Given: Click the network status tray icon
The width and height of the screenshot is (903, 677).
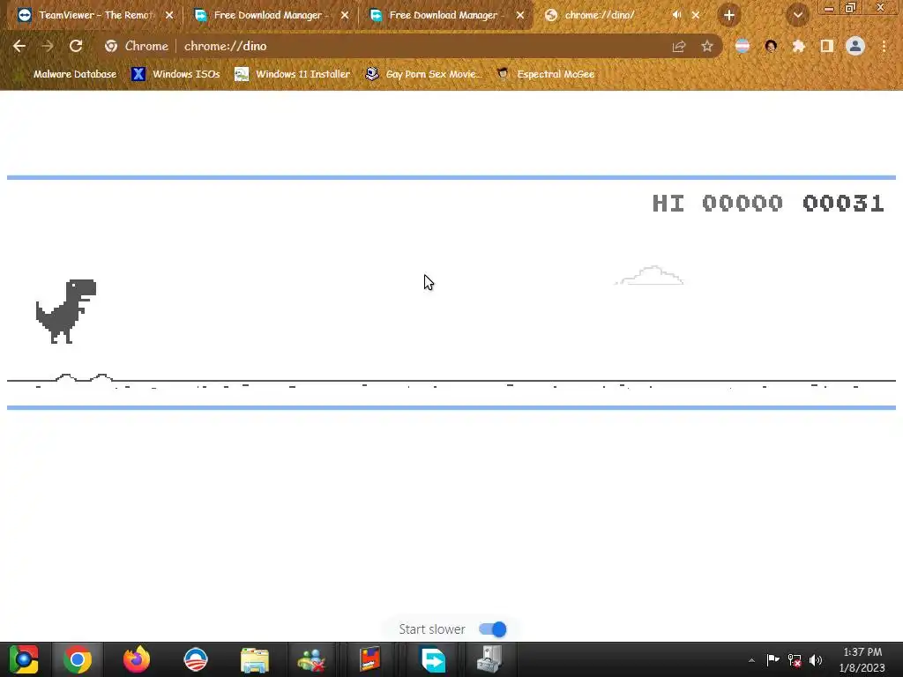Looking at the screenshot, I should pos(795,660).
